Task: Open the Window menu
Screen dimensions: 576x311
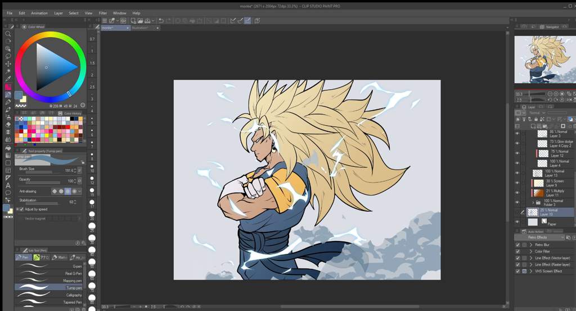Action: (119, 13)
